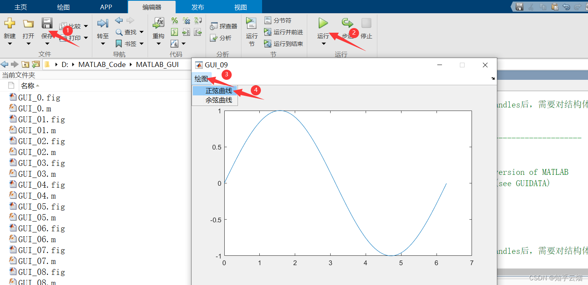Click the Analyze (分析) button
Viewport: 588px width, 285px height.
[x=220, y=38]
